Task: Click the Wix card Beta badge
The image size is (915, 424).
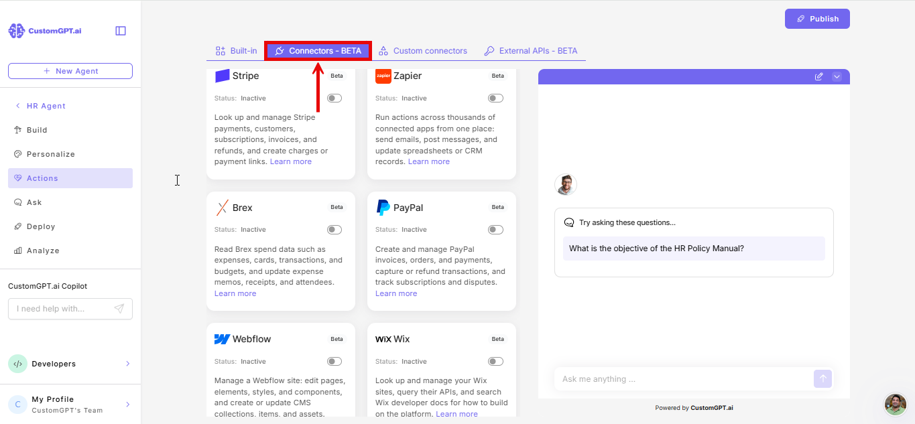Action: [x=498, y=339]
